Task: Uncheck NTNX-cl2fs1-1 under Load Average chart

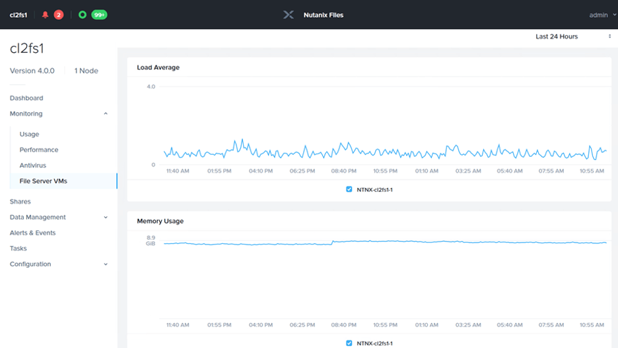Action: click(x=349, y=189)
